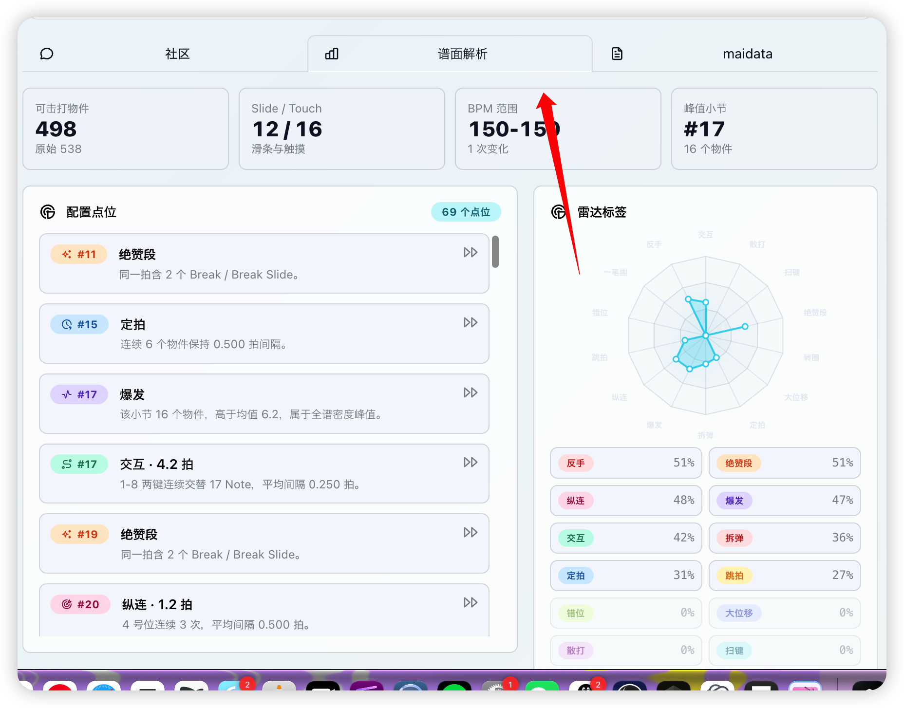Select the 爆发 47% tag
This screenshot has height=708, width=904.
[x=785, y=500]
